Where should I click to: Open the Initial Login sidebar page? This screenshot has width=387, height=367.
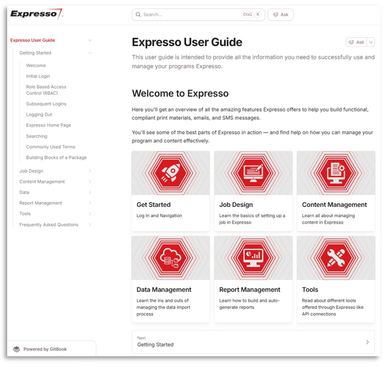[38, 76]
